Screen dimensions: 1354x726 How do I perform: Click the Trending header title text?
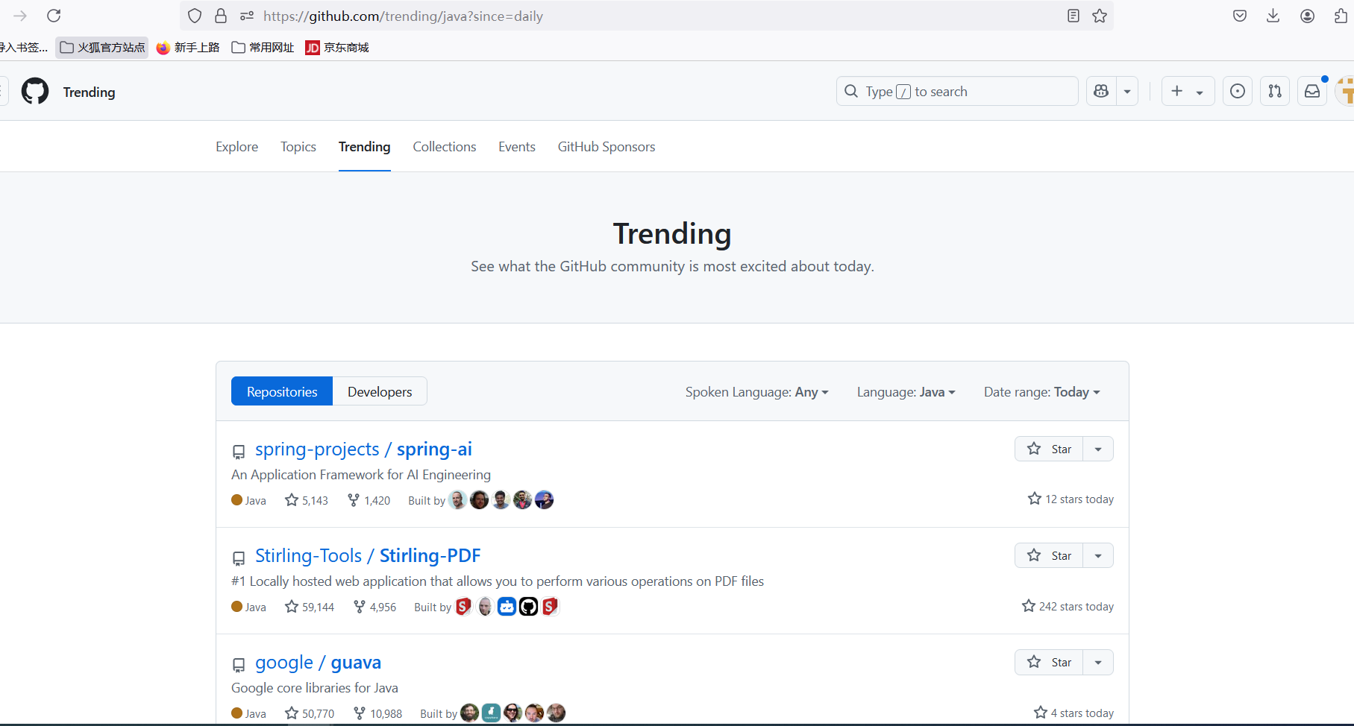(x=89, y=92)
